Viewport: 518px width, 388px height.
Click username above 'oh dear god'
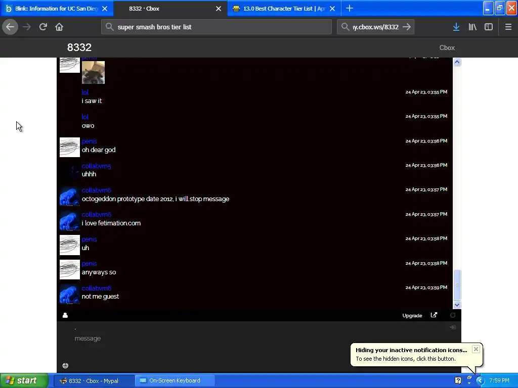tap(89, 141)
